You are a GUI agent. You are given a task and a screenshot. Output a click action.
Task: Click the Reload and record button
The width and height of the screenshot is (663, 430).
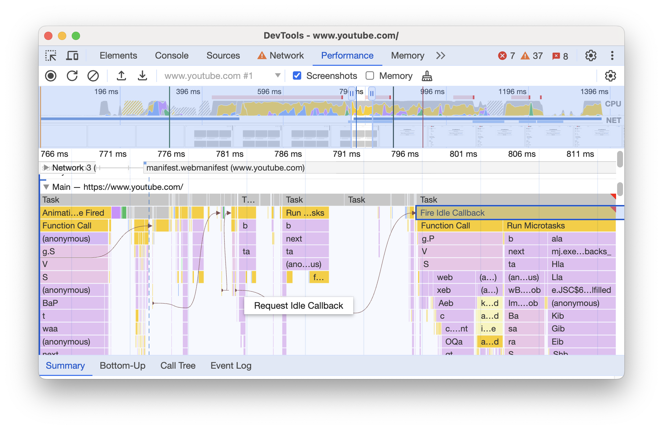(71, 75)
